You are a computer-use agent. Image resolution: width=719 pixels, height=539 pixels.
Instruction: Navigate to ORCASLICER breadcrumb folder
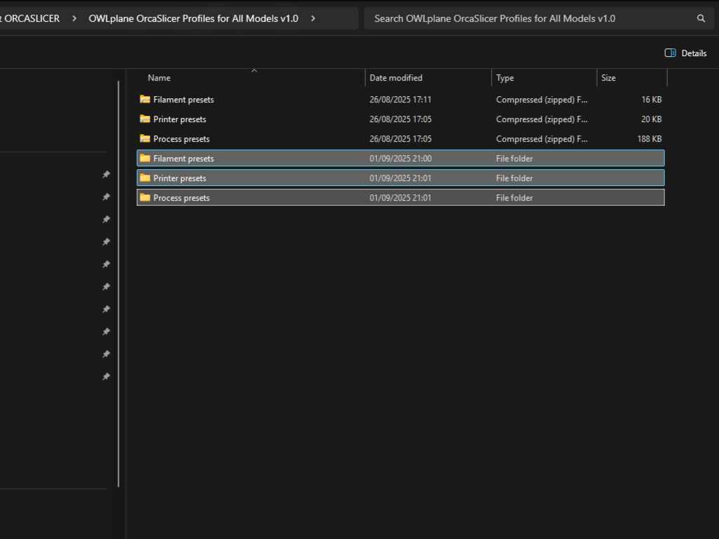coord(32,18)
